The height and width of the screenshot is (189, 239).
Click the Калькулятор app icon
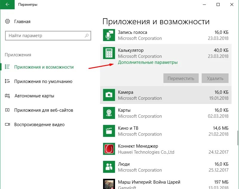click(x=109, y=53)
